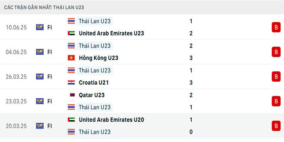Click the red B badge for the 10.06.25 match
The height and width of the screenshot is (142, 284).
(275, 27)
